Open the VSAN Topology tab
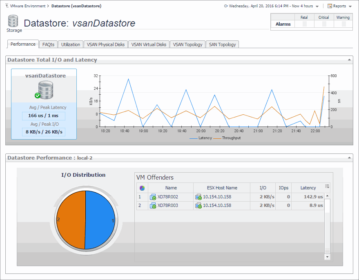 187,44
